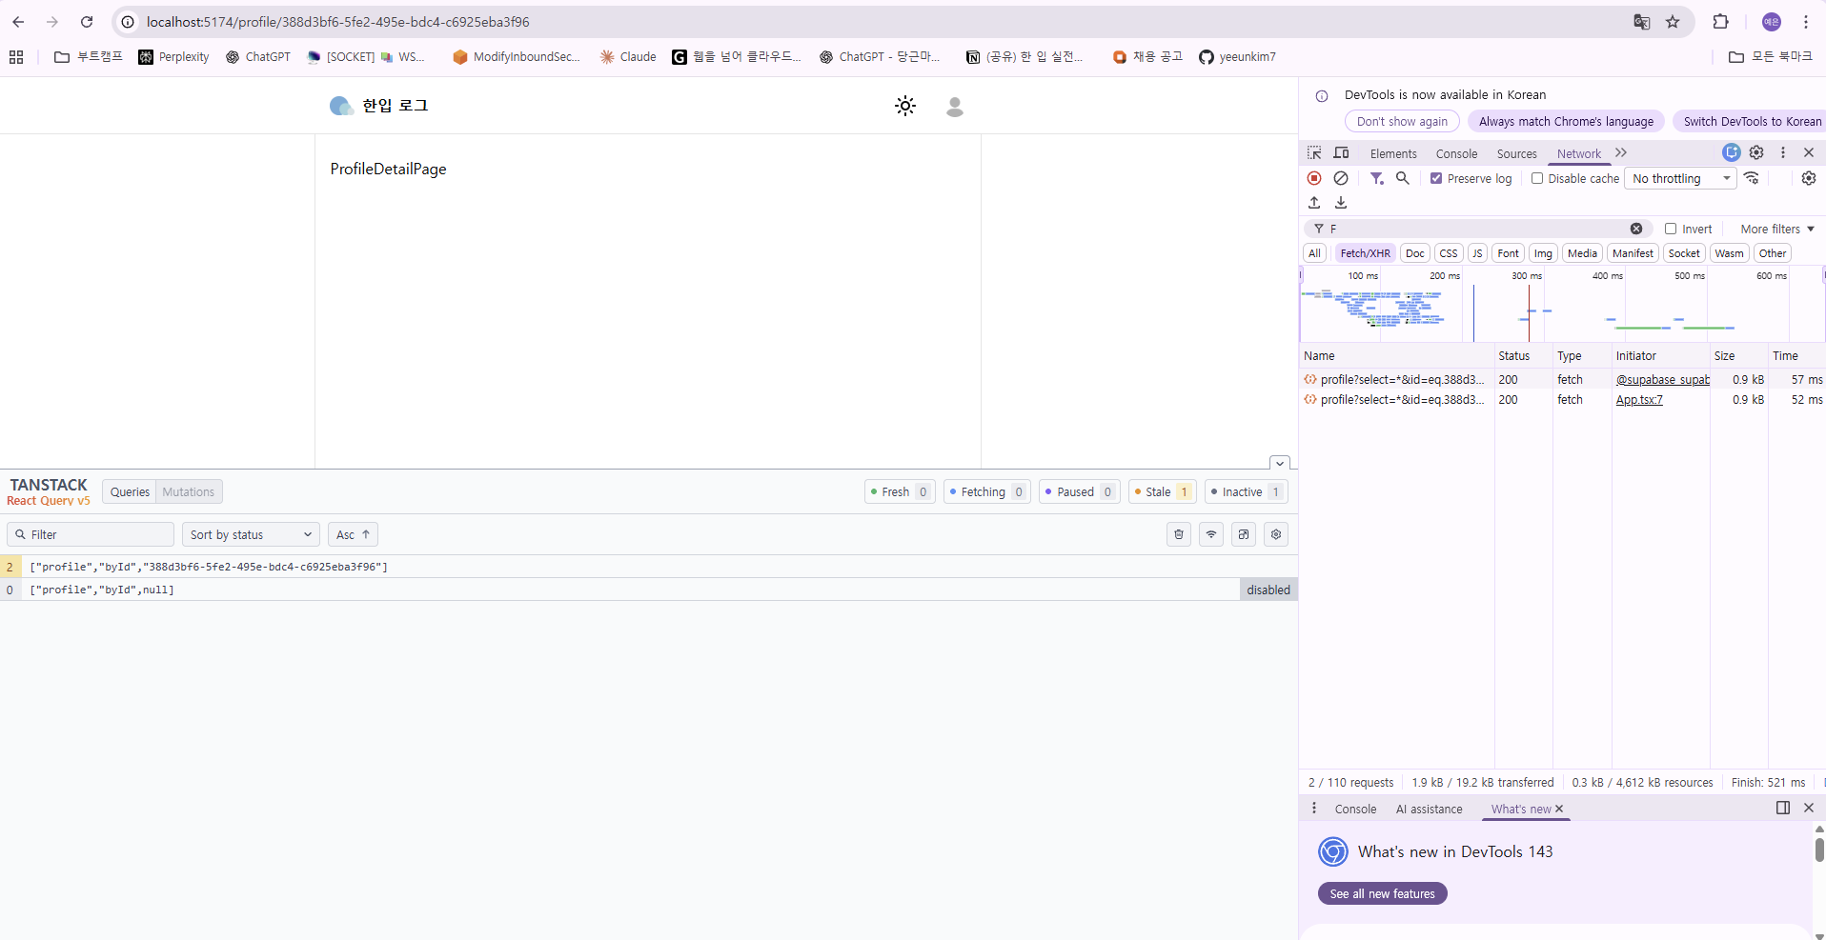Open the yeeunkim7 GitHub bookmark

(1237, 57)
